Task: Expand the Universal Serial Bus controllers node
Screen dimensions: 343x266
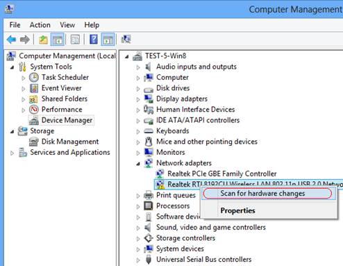Action: (138, 260)
